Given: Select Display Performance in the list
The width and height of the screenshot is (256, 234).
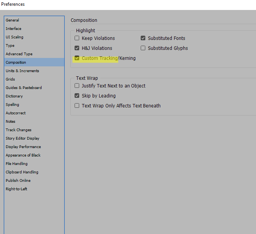Looking at the screenshot, I should point(23,147).
